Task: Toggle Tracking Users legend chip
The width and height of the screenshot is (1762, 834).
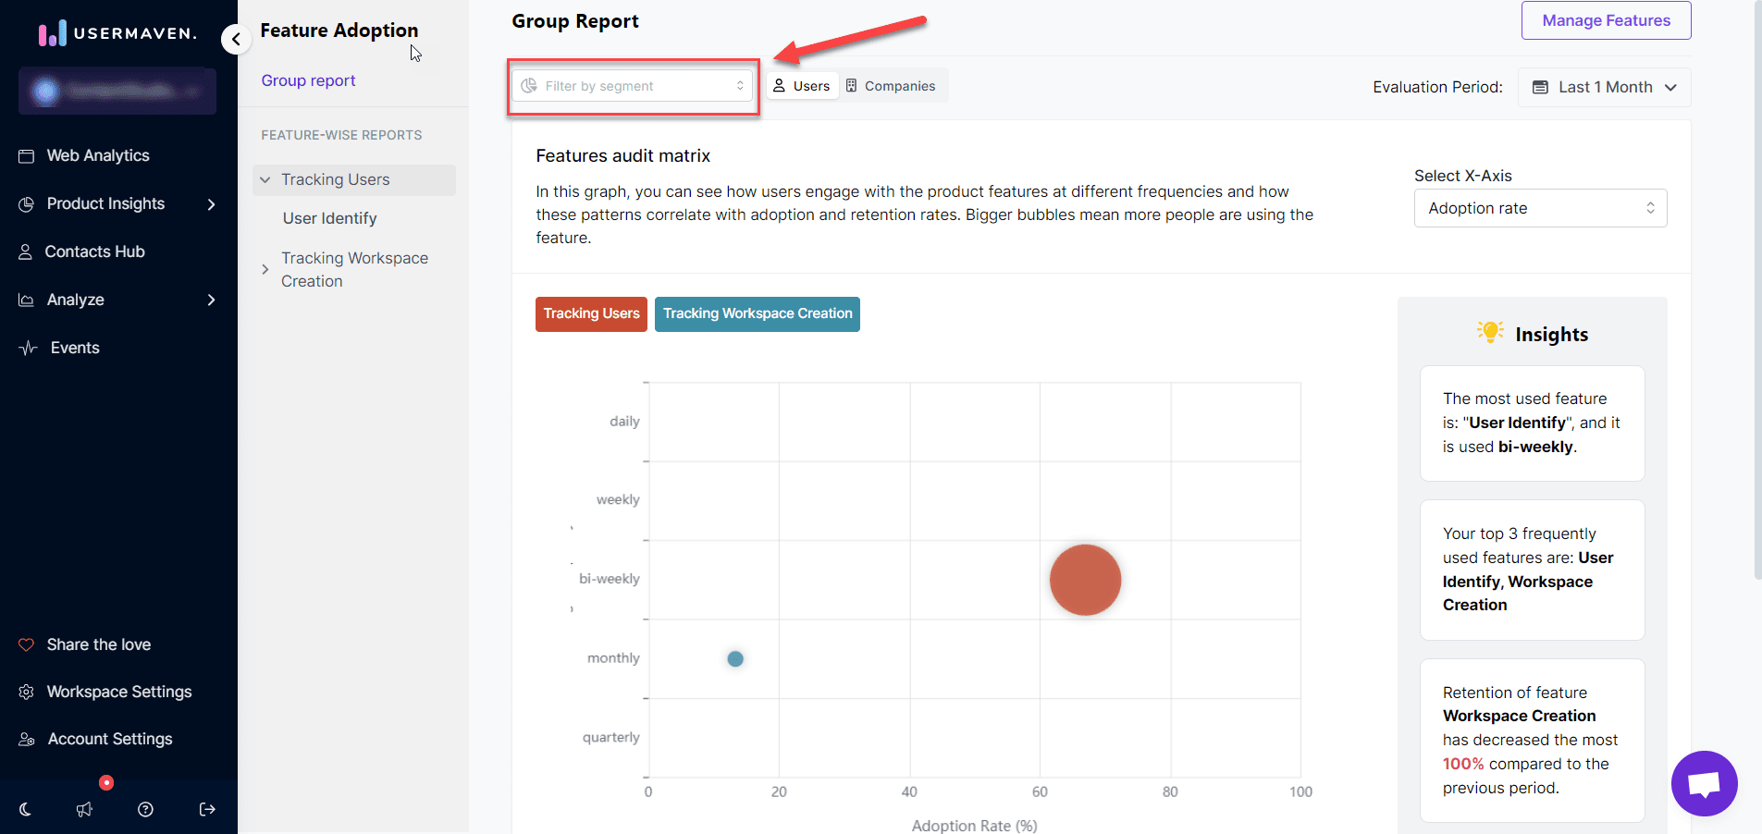Action: (591, 313)
